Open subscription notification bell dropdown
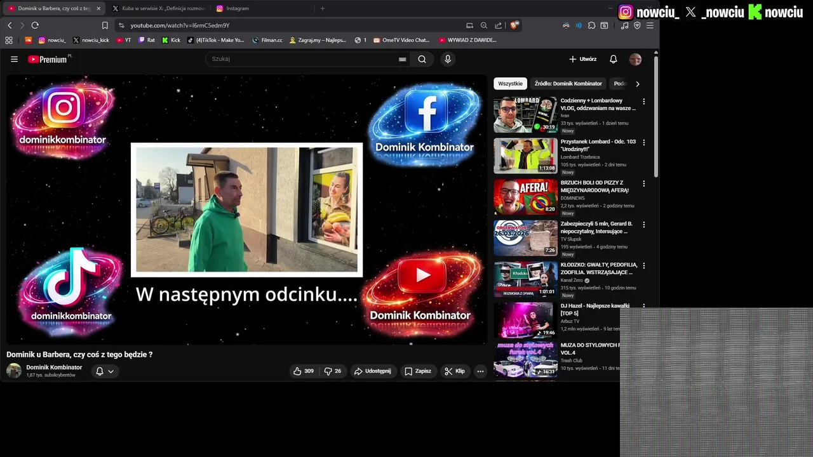The height and width of the screenshot is (457, 813). 105,371
